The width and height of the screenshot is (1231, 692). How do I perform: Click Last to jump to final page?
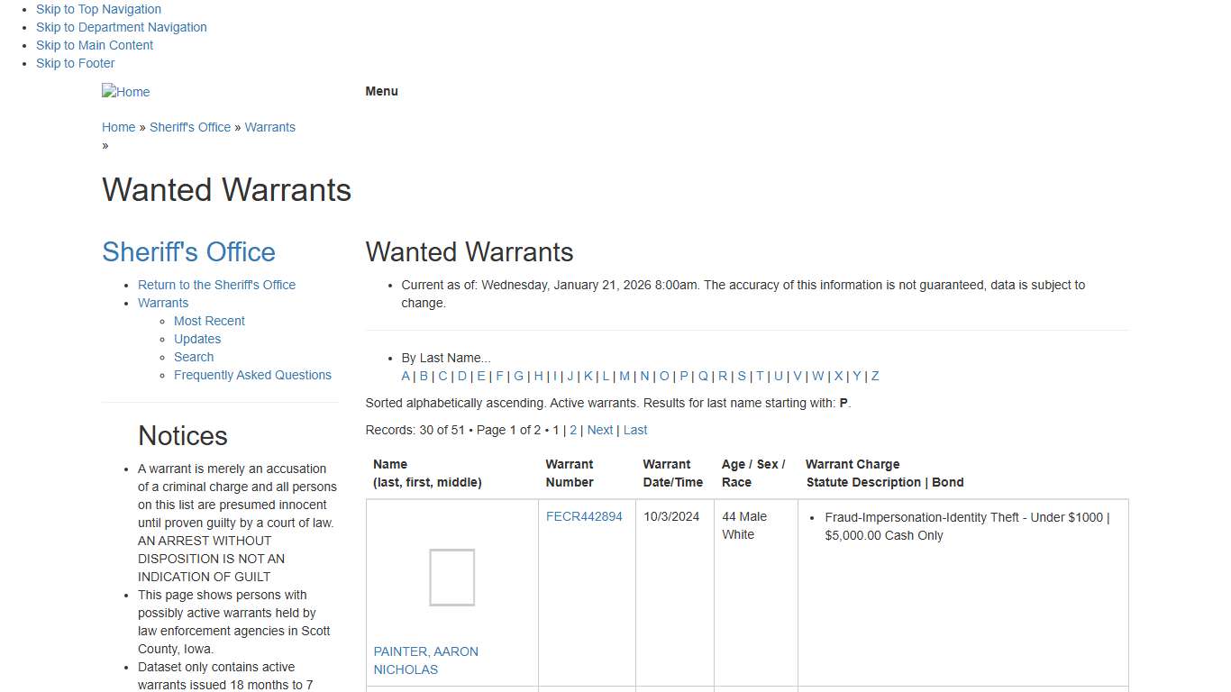pos(634,430)
